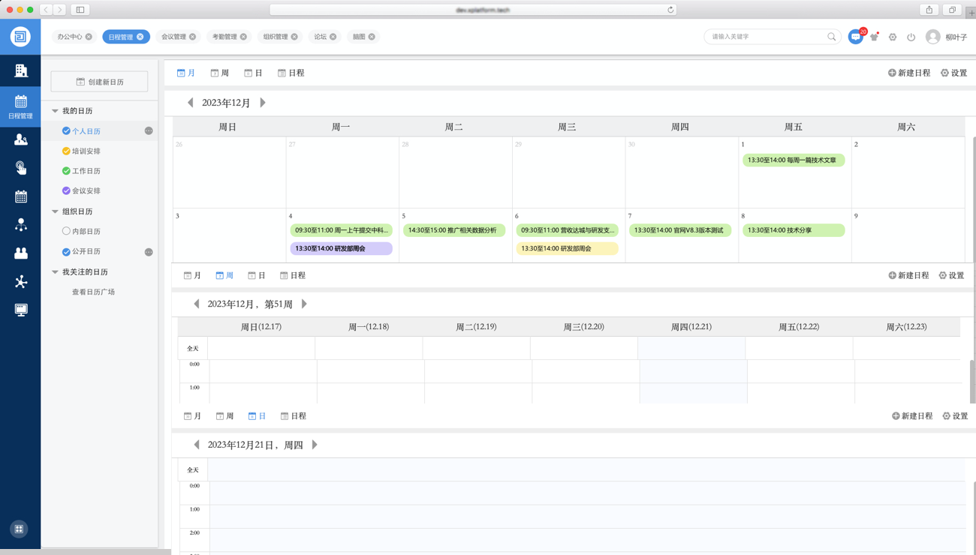Click more options beside 个人日历
The height and width of the screenshot is (555, 976).
[149, 131]
